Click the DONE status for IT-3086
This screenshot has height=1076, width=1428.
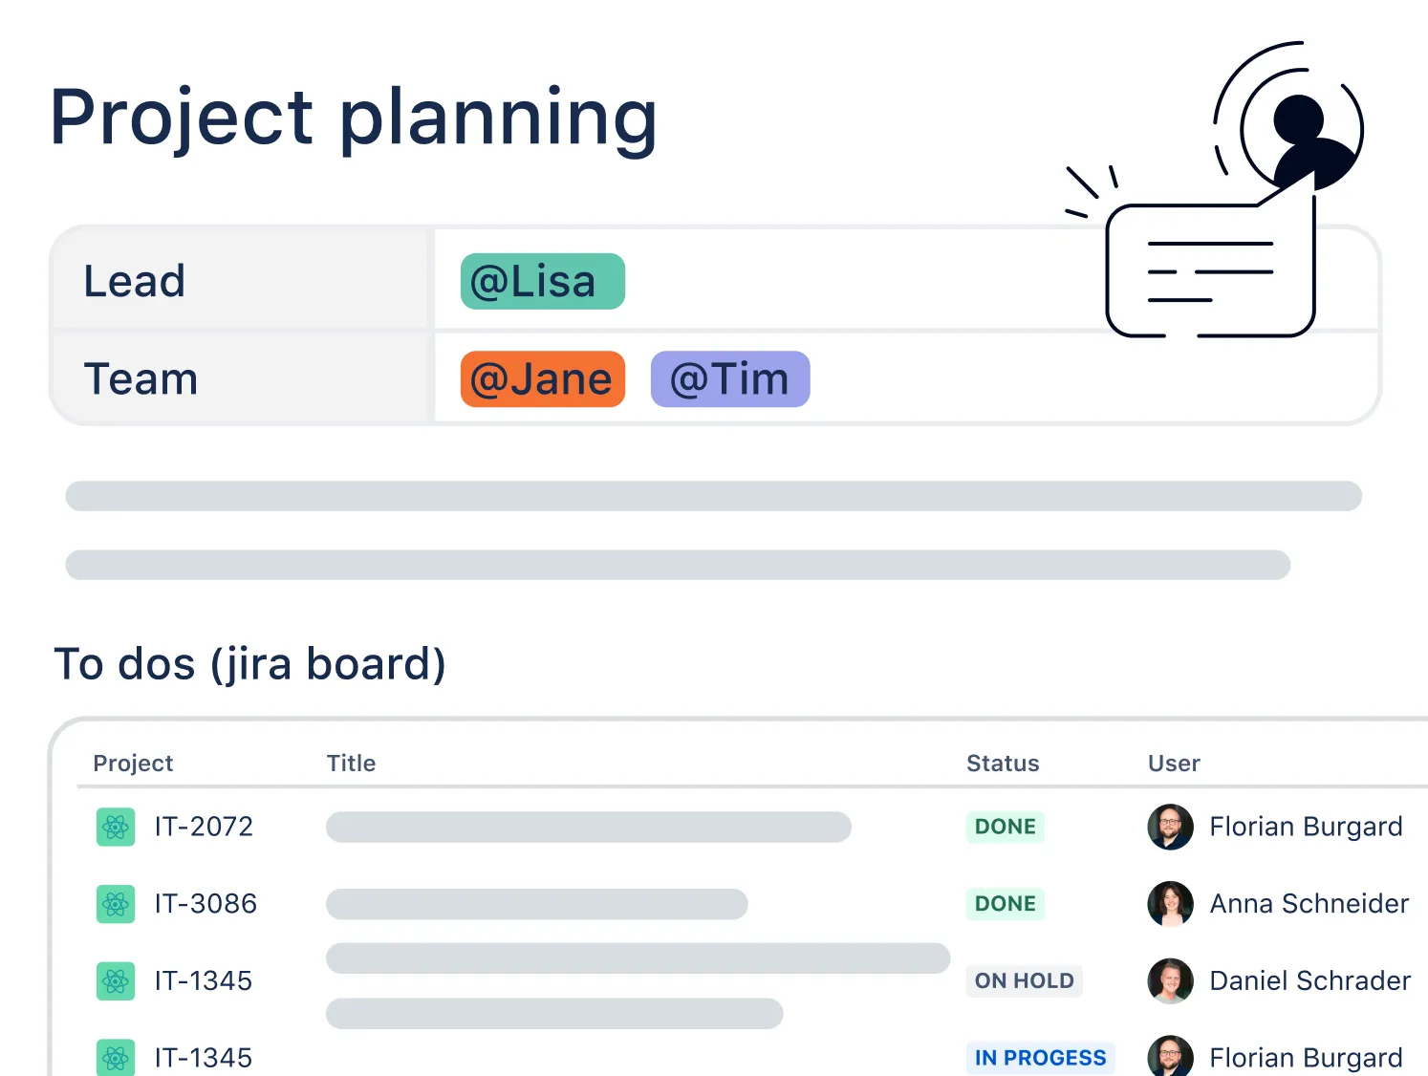click(1005, 904)
